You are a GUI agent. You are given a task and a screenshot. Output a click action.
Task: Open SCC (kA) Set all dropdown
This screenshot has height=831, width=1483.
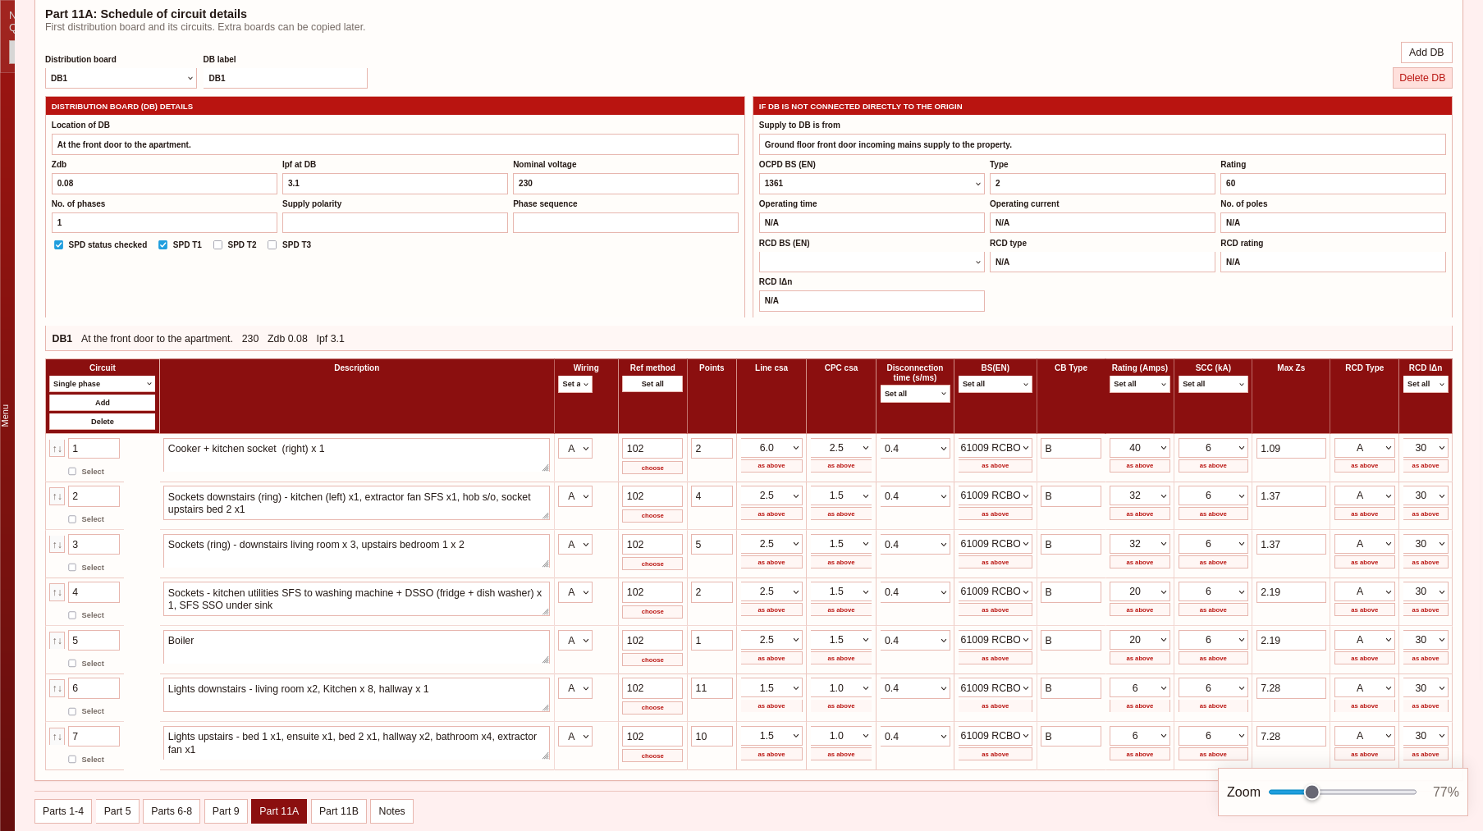(x=1213, y=384)
